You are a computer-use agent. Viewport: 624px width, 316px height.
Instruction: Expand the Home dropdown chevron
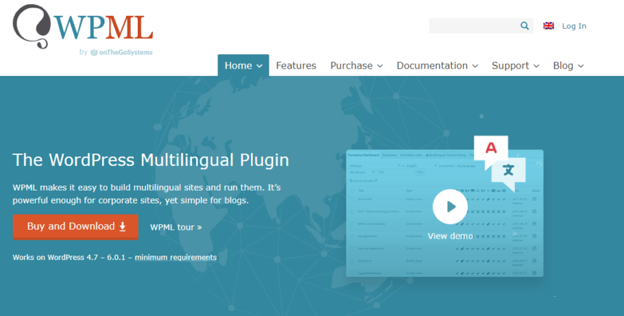(259, 66)
